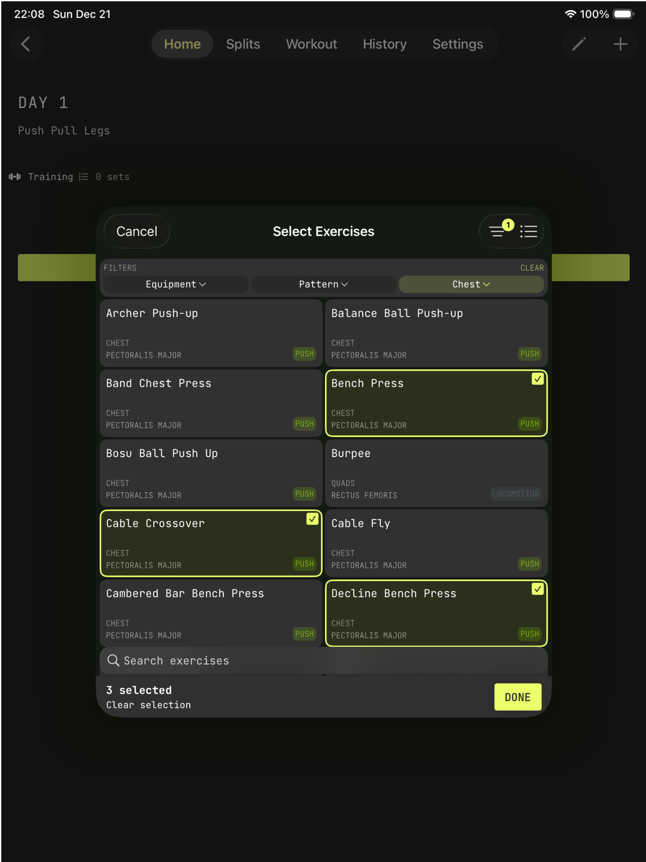
Task: Cancel exercise selection
Action: tap(137, 231)
